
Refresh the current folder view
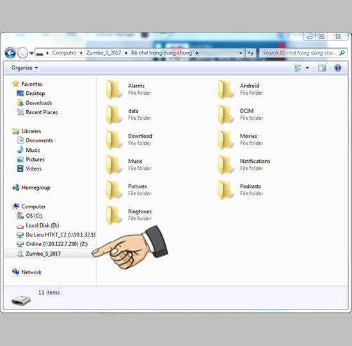pos(250,53)
